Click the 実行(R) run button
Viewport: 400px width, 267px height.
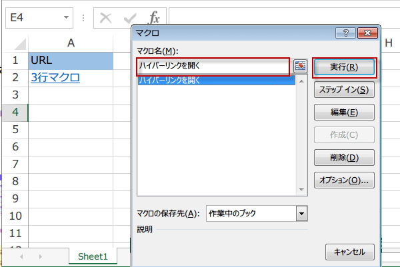[x=344, y=67]
